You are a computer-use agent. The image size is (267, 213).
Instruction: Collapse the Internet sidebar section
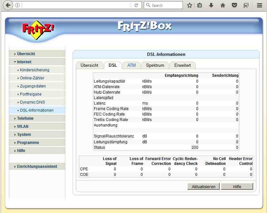[37, 62]
